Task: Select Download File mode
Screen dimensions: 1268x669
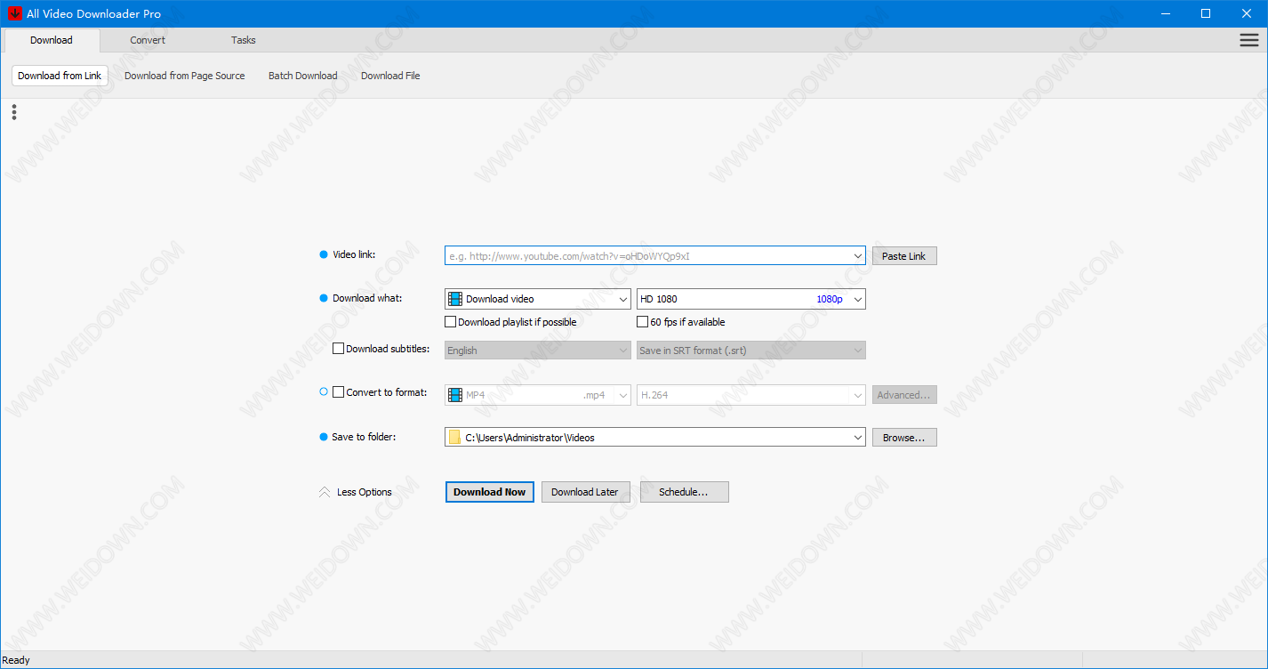Action: 390,76
